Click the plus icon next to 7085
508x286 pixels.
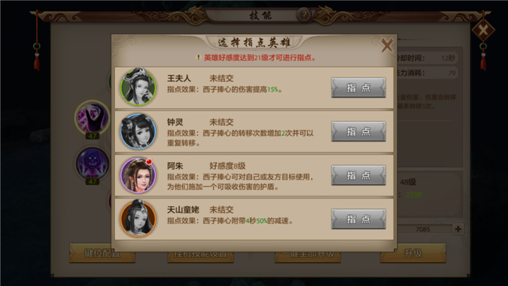(x=458, y=229)
